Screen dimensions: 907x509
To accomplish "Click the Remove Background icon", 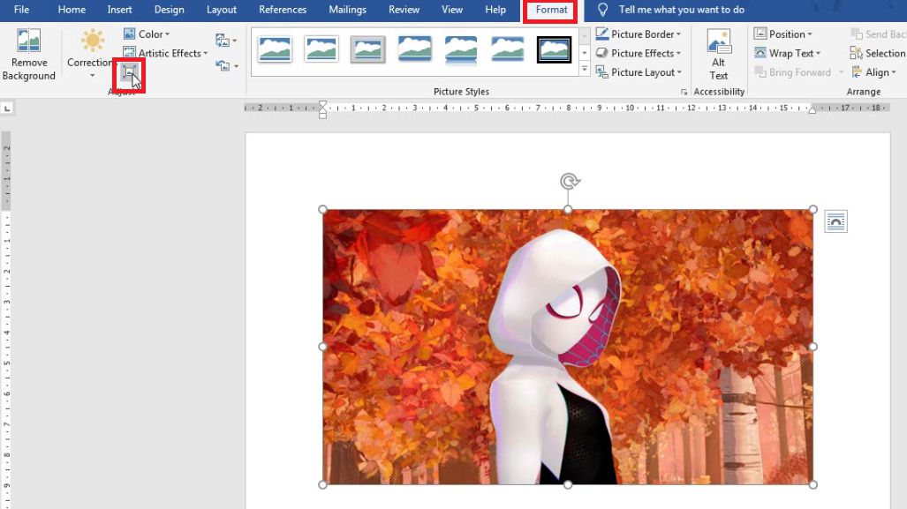I will [x=28, y=55].
